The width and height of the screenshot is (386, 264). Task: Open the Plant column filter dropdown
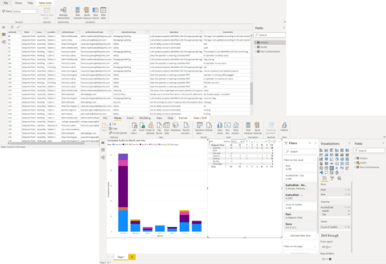[x=34, y=32]
